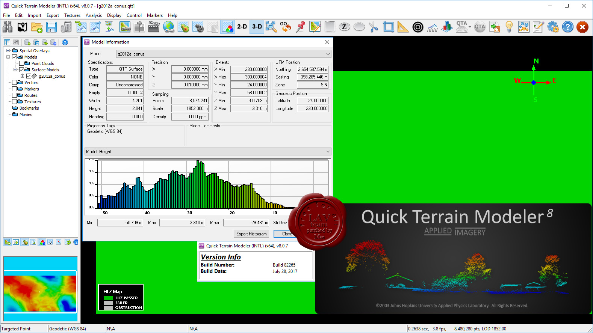
Task: Click the Min height value field -50.709 m
Action: (120, 223)
